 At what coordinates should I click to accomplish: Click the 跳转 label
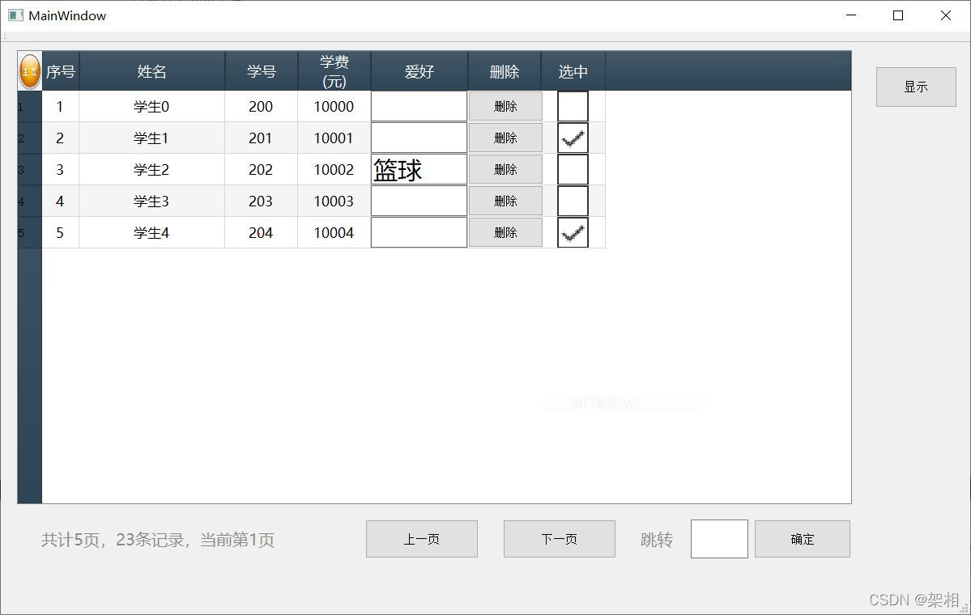(x=657, y=540)
